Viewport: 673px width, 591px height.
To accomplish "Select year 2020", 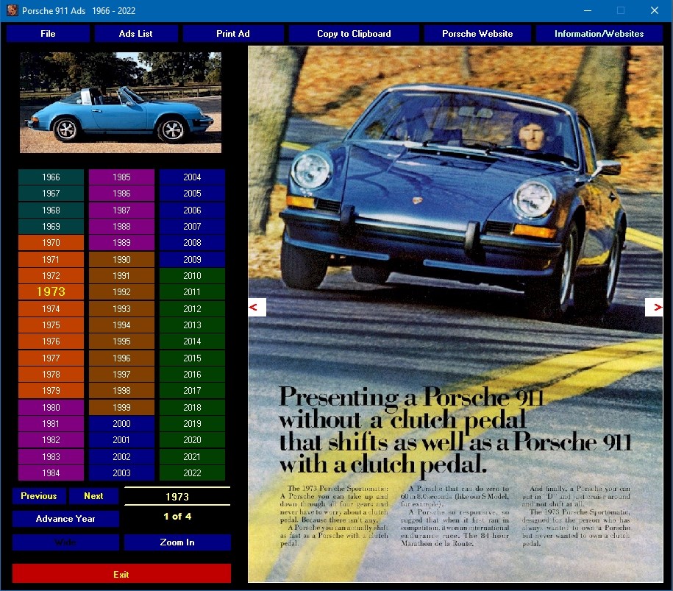I will click(192, 440).
